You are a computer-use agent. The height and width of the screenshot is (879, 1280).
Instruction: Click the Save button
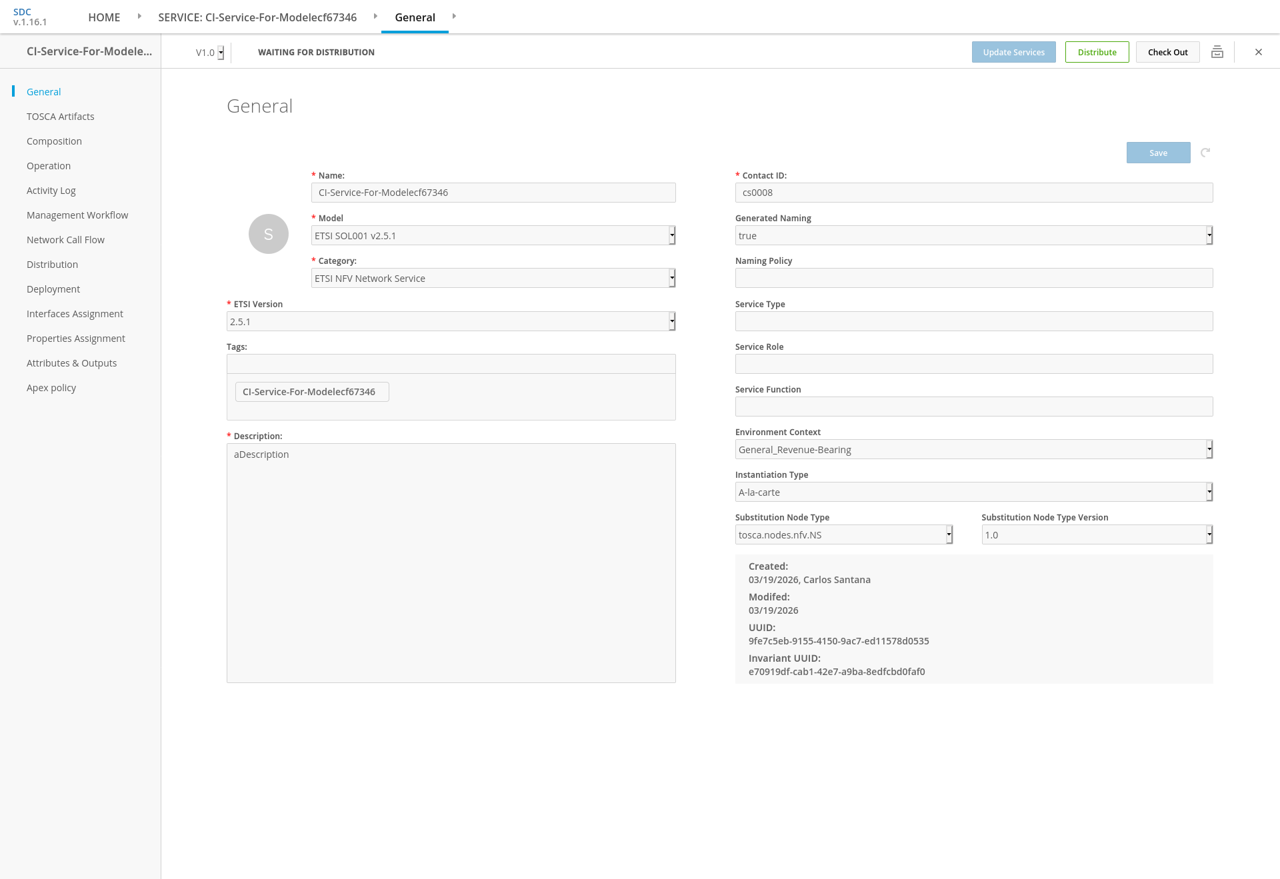1158,153
